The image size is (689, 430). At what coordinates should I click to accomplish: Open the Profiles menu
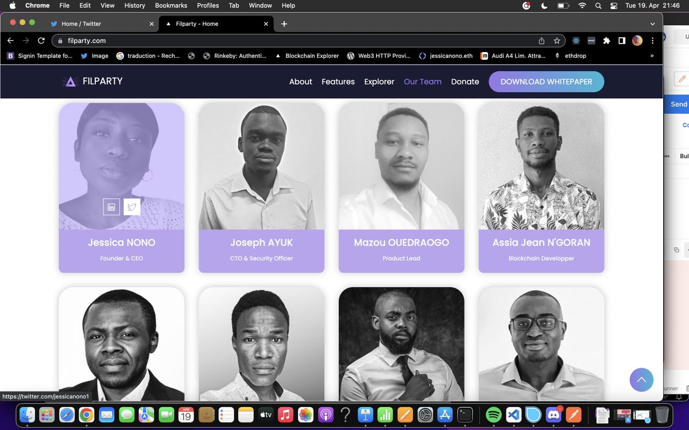(x=208, y=6)
